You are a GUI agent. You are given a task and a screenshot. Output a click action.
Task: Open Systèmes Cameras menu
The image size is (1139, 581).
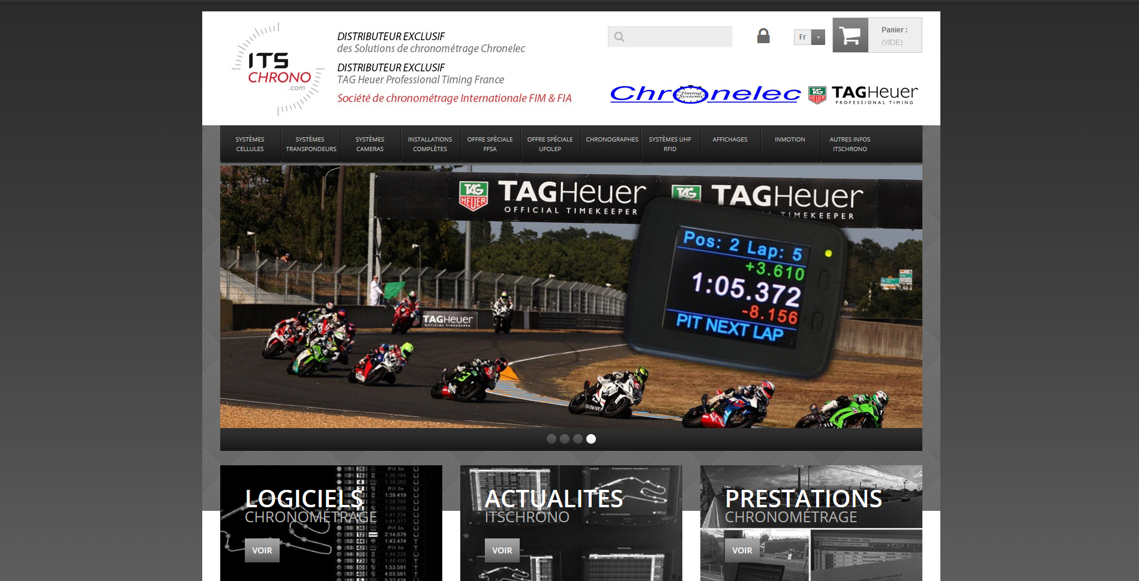click(370, 144)
